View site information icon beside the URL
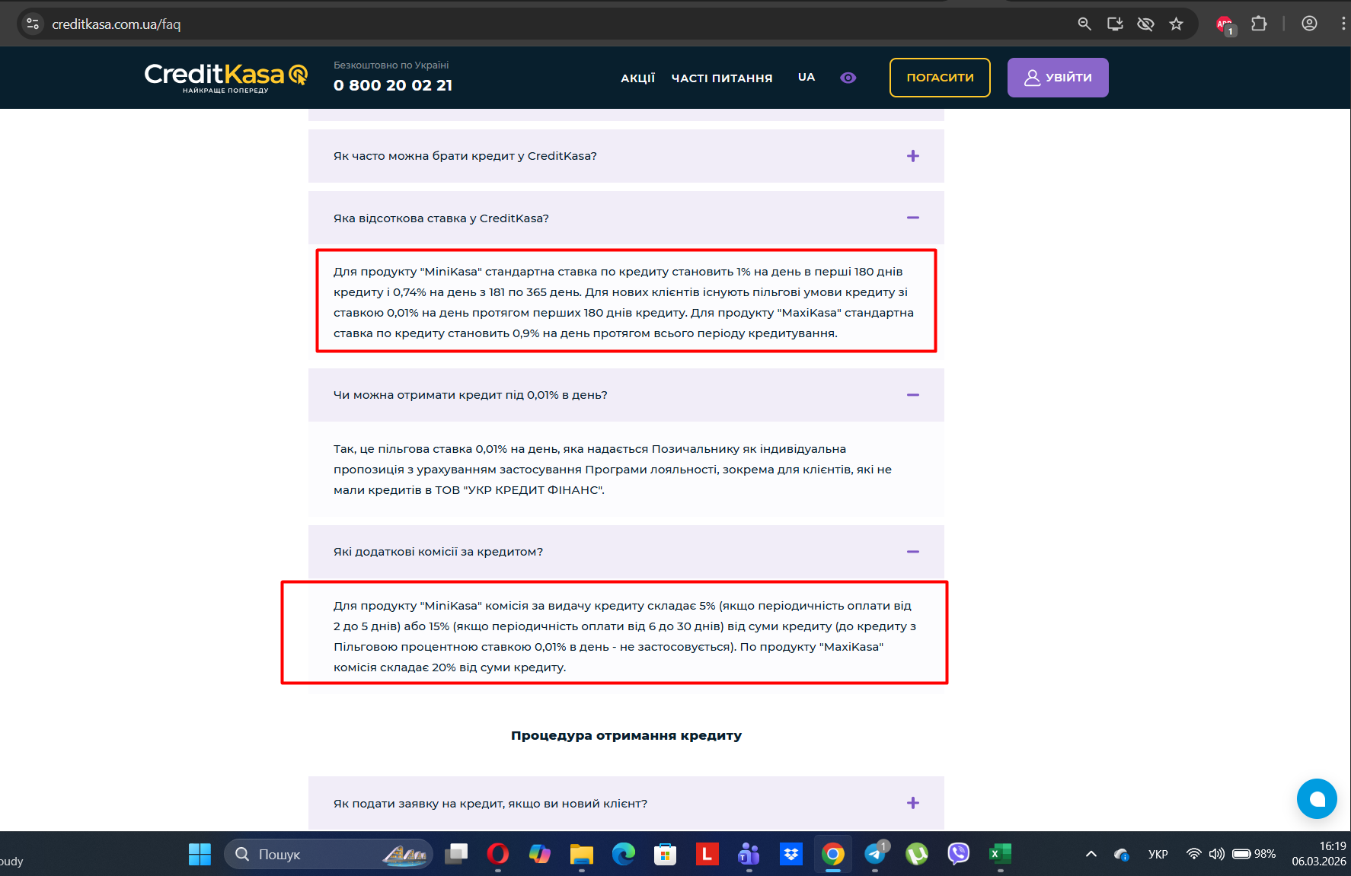The height and width of the screenshot is (876, 1351). (x=33, y=24)
